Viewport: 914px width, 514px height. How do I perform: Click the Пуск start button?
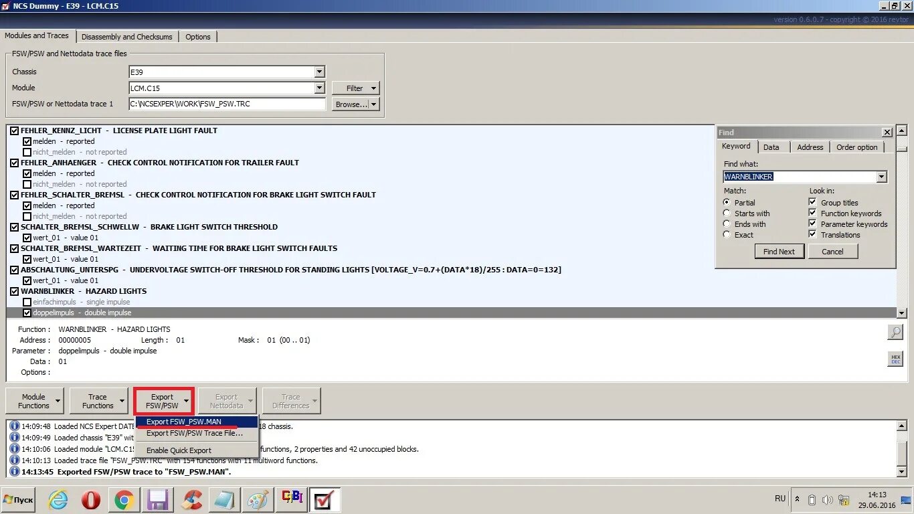click(x=18, y=500)
